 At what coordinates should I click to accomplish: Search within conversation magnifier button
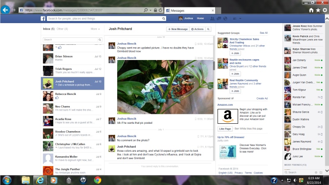pyautogui.click(x=208, y=29)
